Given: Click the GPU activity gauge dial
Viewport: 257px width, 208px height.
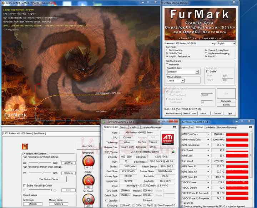Looking at the screenshot, I should [x=89, y=180].
